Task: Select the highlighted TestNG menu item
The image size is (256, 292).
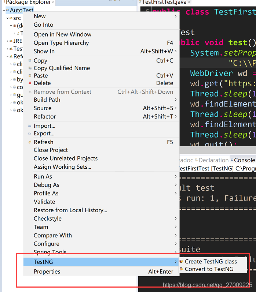Action: [101, 262]
